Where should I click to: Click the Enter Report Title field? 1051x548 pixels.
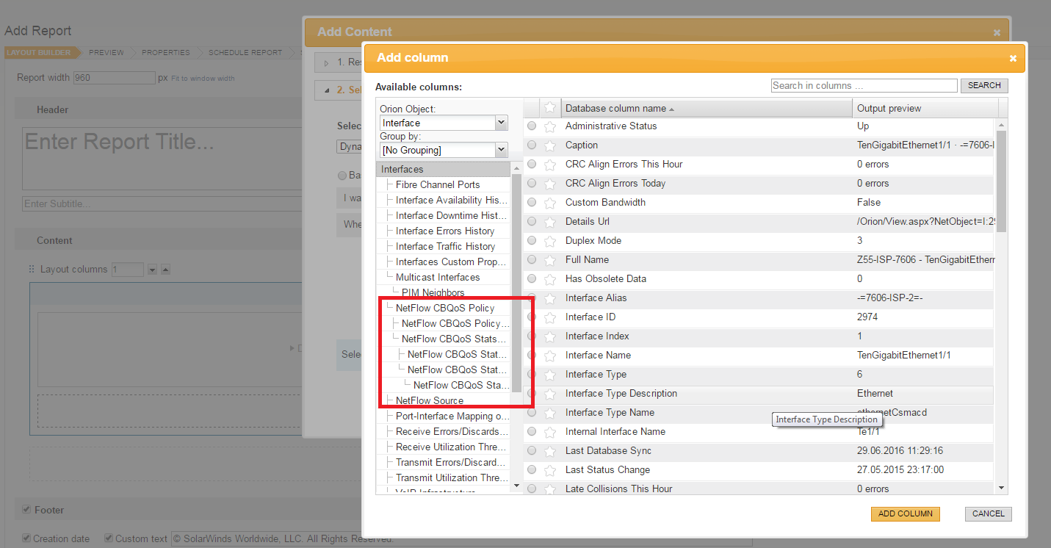[162, 159]
